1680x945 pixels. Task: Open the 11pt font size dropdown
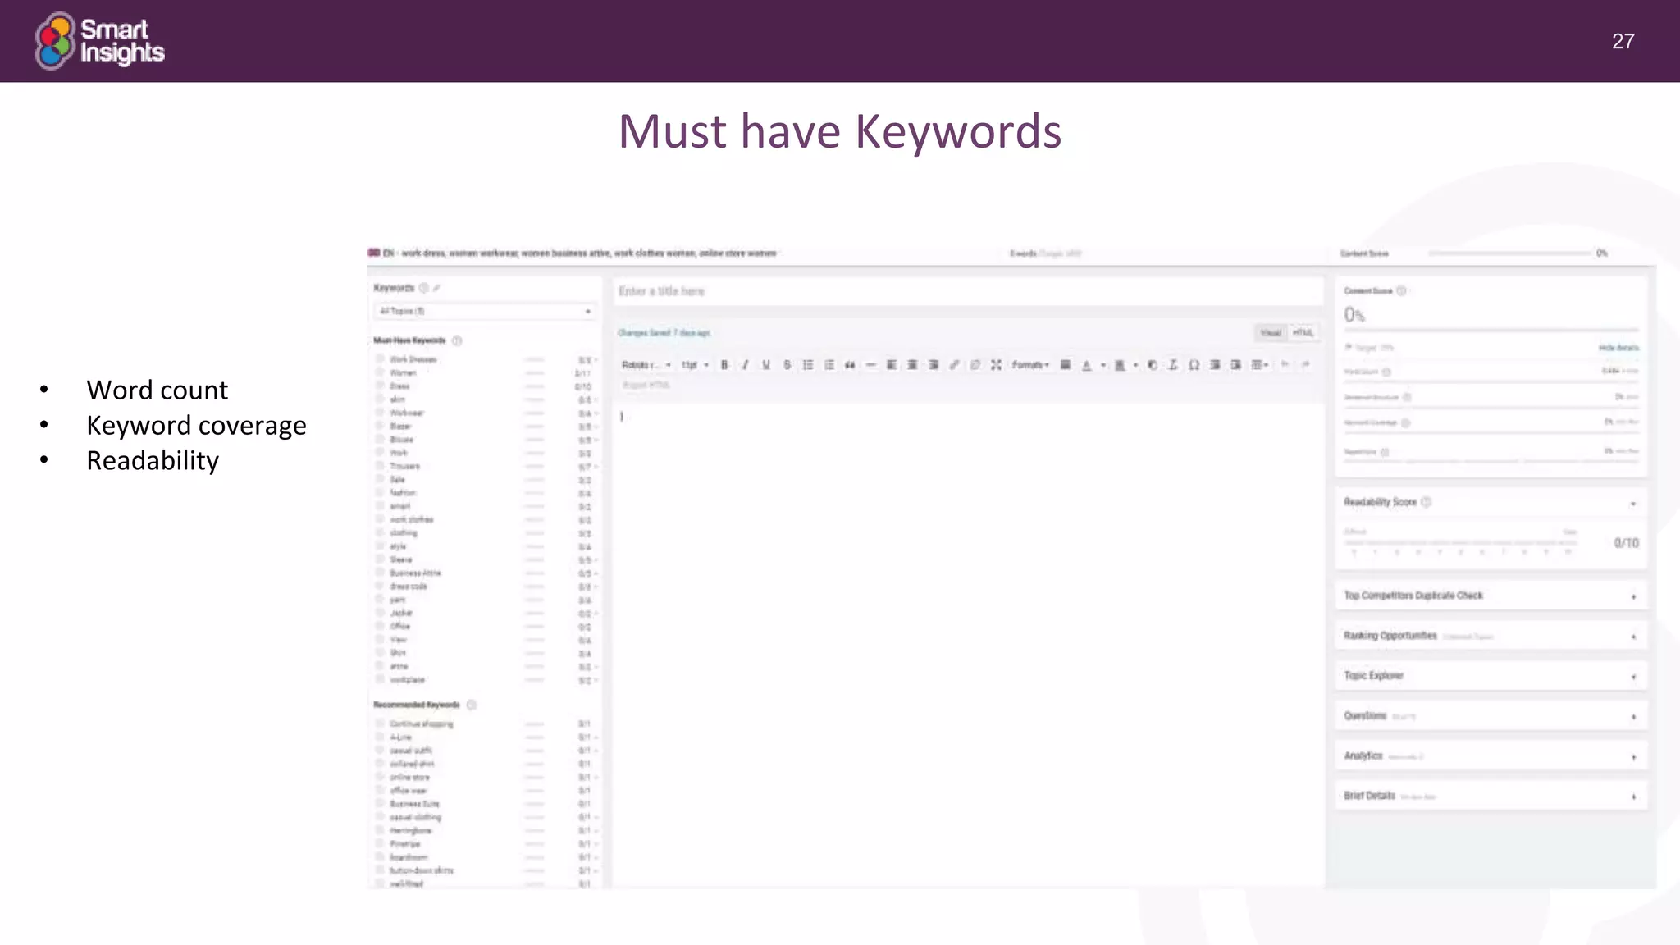[x=696, y=365]
